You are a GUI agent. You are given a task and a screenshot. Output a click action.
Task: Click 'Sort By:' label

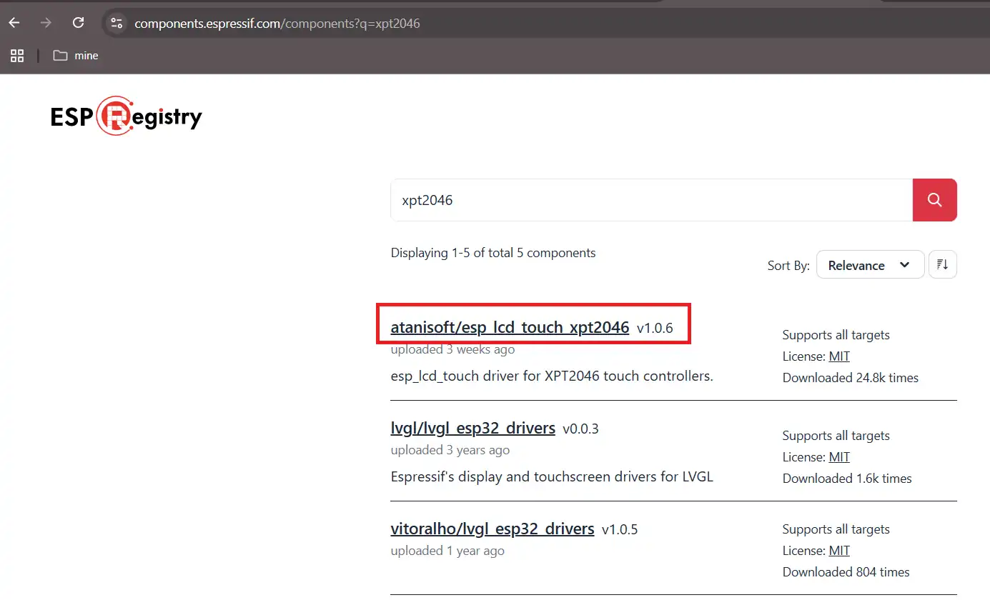tap(788, 266)
